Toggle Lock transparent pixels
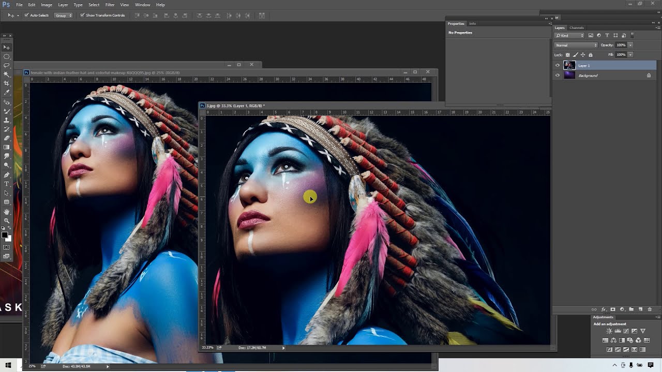662x372 pixels. 568,55
